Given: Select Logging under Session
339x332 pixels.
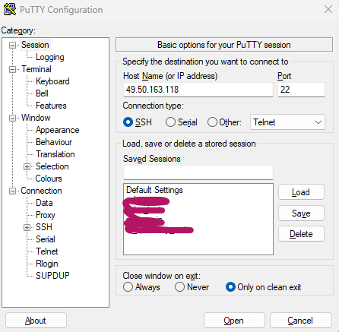Looking at the screenshot, I should [x=50, y=57].
